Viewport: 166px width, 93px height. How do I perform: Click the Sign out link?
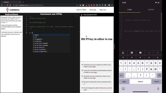[x=103, y=10]
